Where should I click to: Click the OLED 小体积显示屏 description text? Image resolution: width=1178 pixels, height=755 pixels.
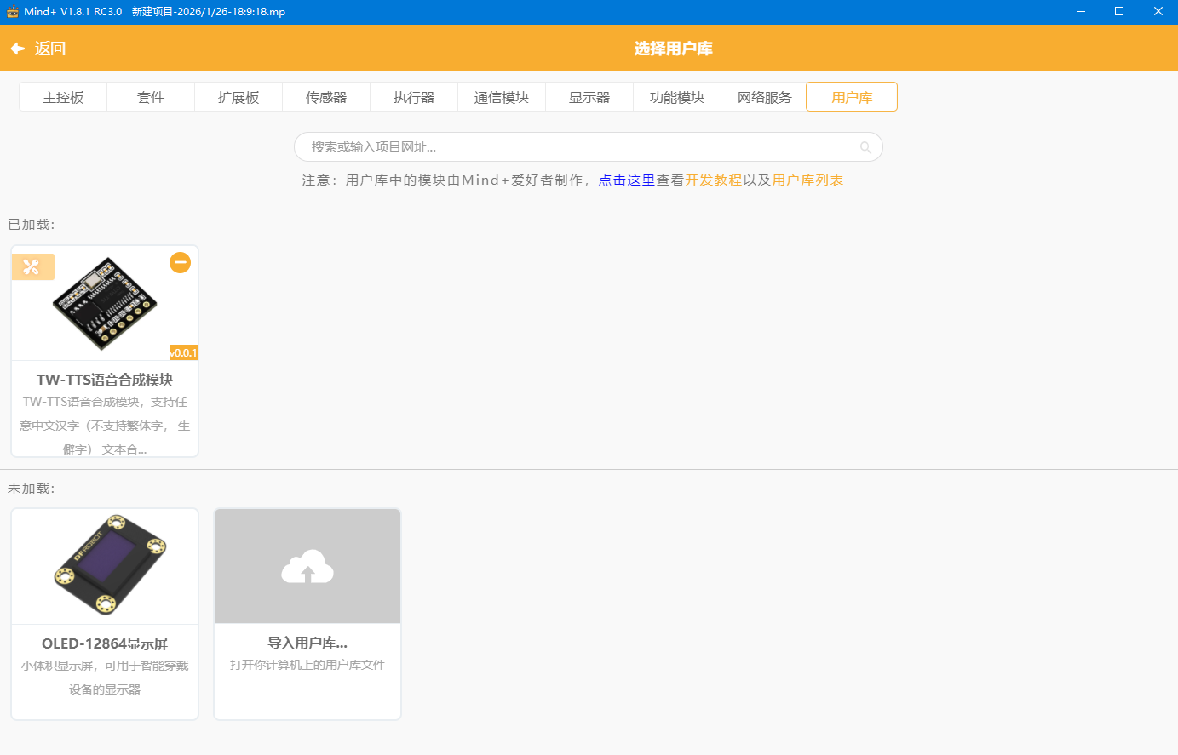(x=105, y=678)
